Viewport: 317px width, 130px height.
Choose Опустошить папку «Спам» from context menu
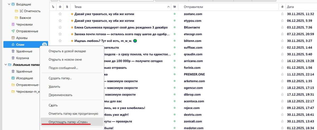click(68, 122)
